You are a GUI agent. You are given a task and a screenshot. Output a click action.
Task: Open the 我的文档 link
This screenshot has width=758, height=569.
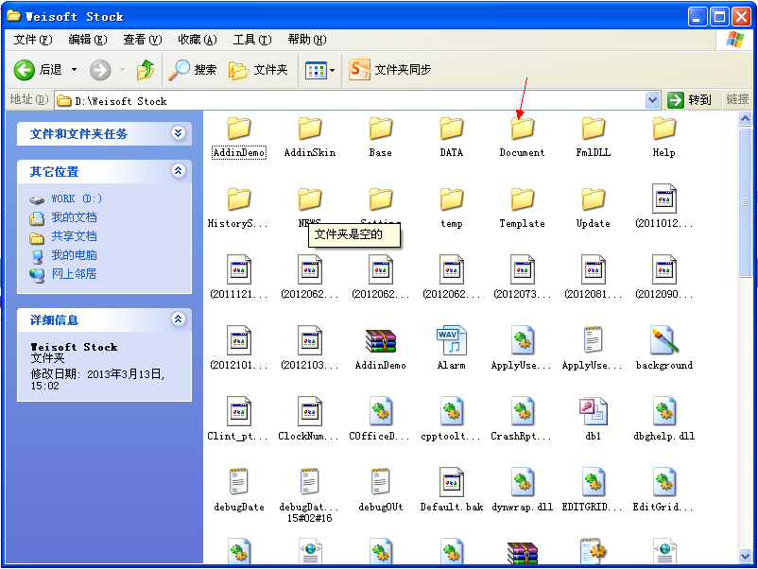pos(74,217)
